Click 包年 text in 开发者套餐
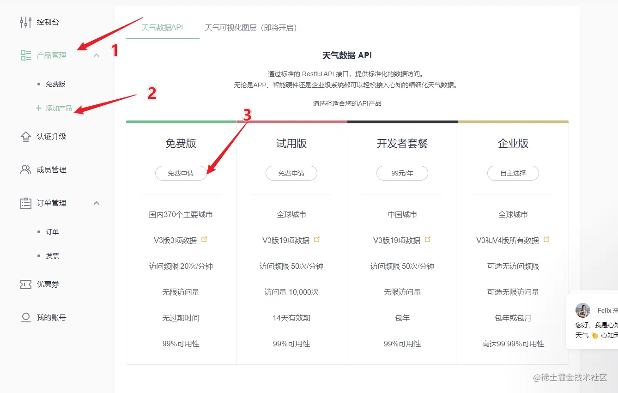618x393 pixels. 402,318
